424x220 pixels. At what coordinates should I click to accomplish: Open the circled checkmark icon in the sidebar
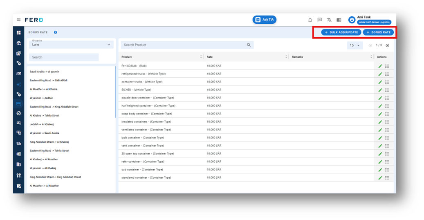(19, 113)
